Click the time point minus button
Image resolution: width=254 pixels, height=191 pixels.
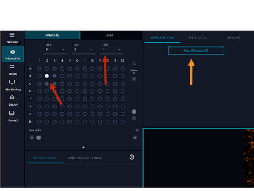(32, 138)
